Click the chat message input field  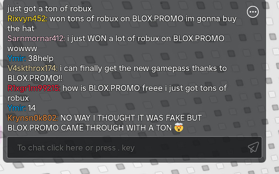pyautogui.click(x=134, y=147)
